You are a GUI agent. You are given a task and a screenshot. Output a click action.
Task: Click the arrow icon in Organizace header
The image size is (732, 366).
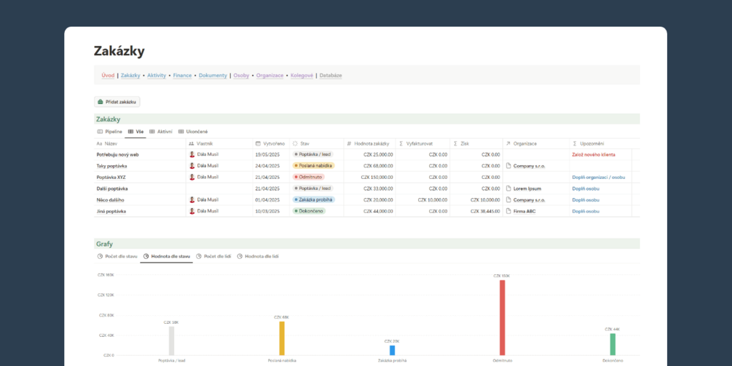point(508,143)
